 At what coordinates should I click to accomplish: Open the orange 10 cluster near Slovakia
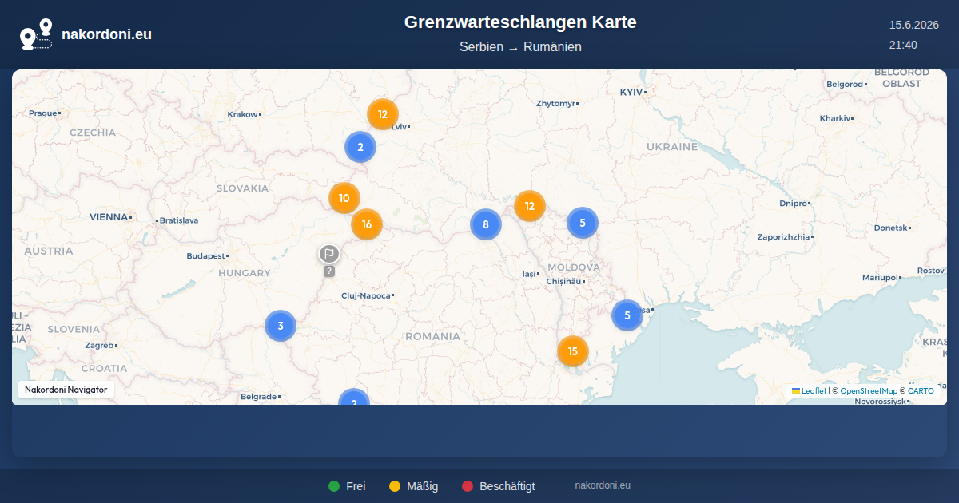[344, 198]
